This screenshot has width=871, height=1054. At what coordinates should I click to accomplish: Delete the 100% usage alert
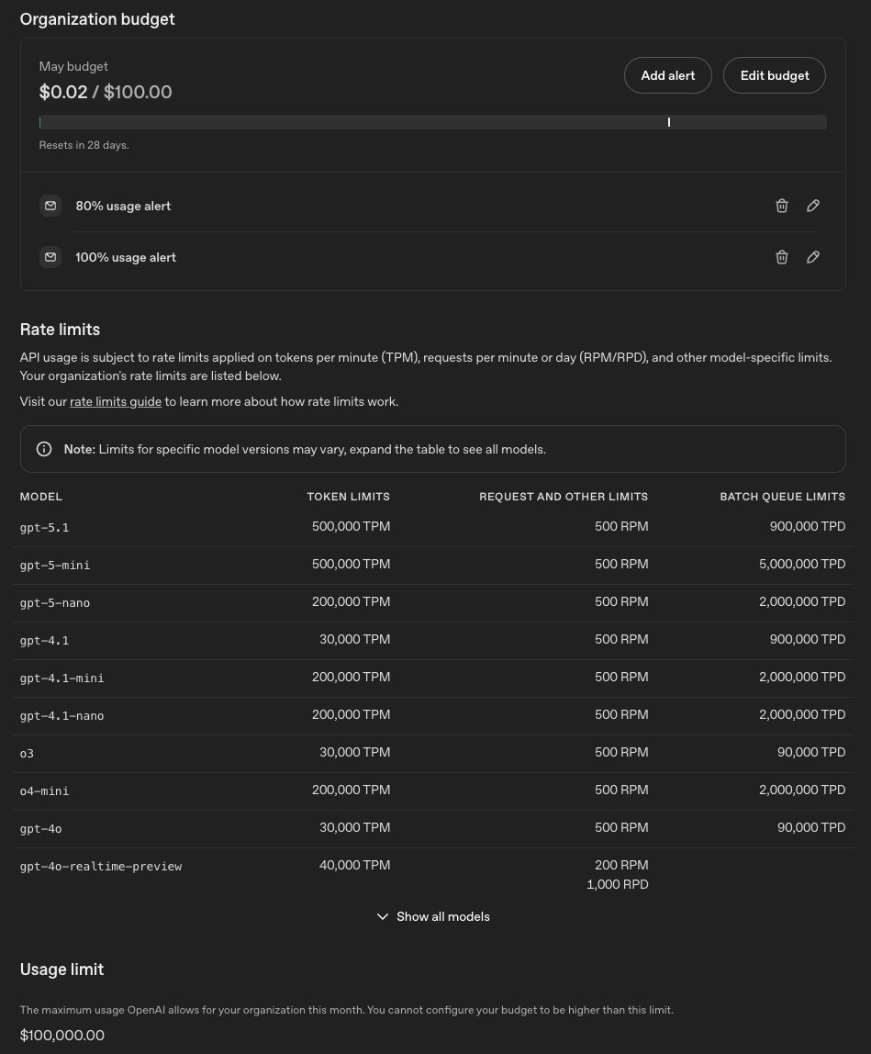tap(782, 257)
